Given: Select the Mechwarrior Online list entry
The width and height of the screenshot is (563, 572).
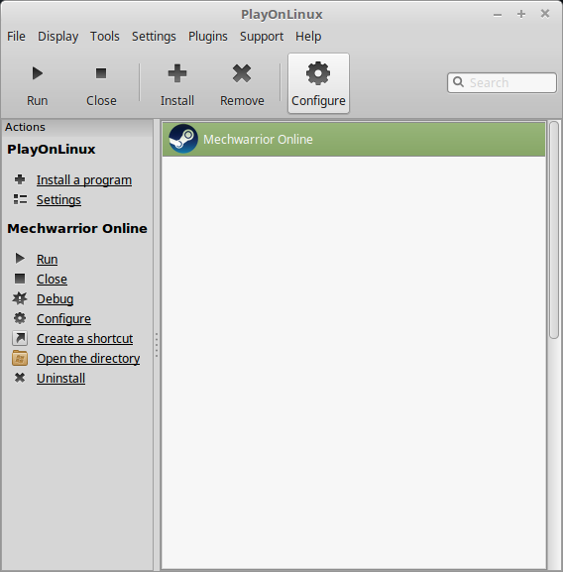Looking at the screenshot, I should [354, 140].
